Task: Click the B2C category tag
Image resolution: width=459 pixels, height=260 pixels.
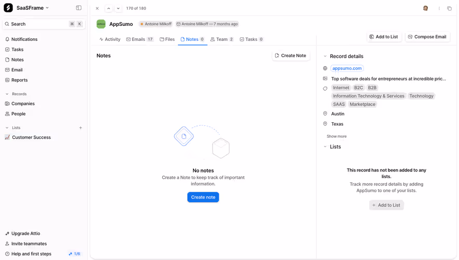Action: 358,88
